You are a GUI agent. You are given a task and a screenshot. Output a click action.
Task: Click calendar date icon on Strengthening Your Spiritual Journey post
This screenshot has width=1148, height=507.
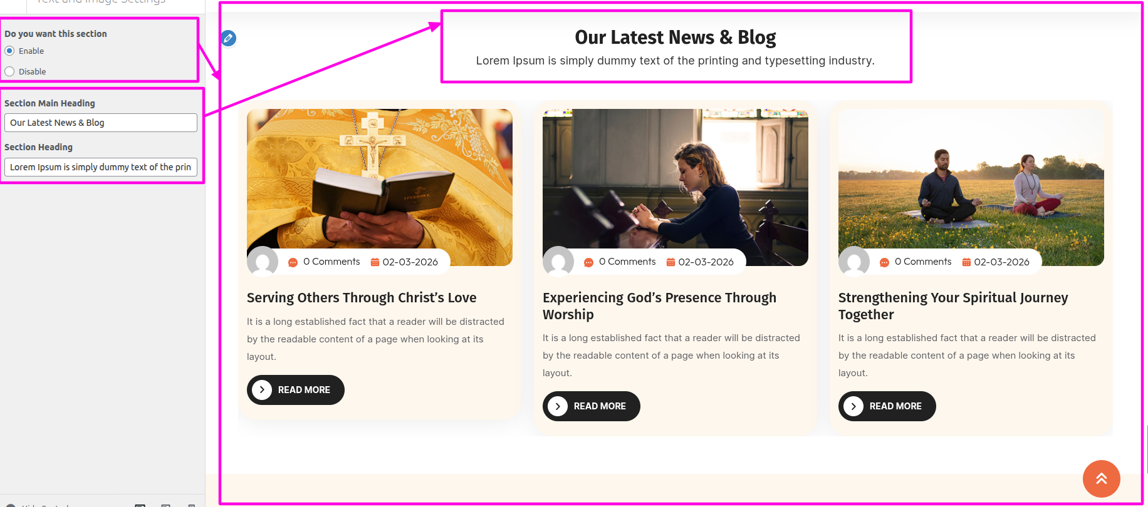click(x=966, y=262)
